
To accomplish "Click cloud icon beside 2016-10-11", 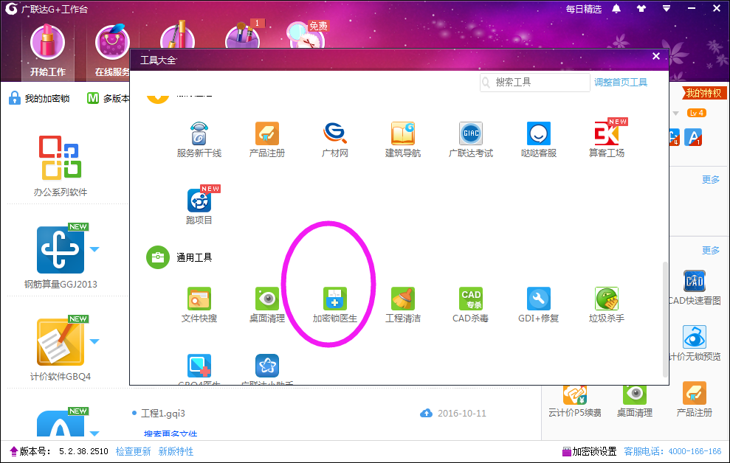I will [x=426, y=414].
